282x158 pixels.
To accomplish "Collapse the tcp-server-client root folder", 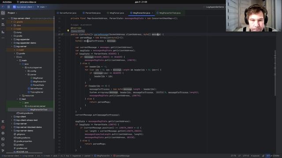I will 9,18.
